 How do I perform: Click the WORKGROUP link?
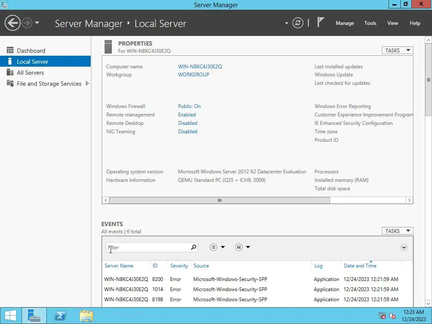tap(193, 74)
